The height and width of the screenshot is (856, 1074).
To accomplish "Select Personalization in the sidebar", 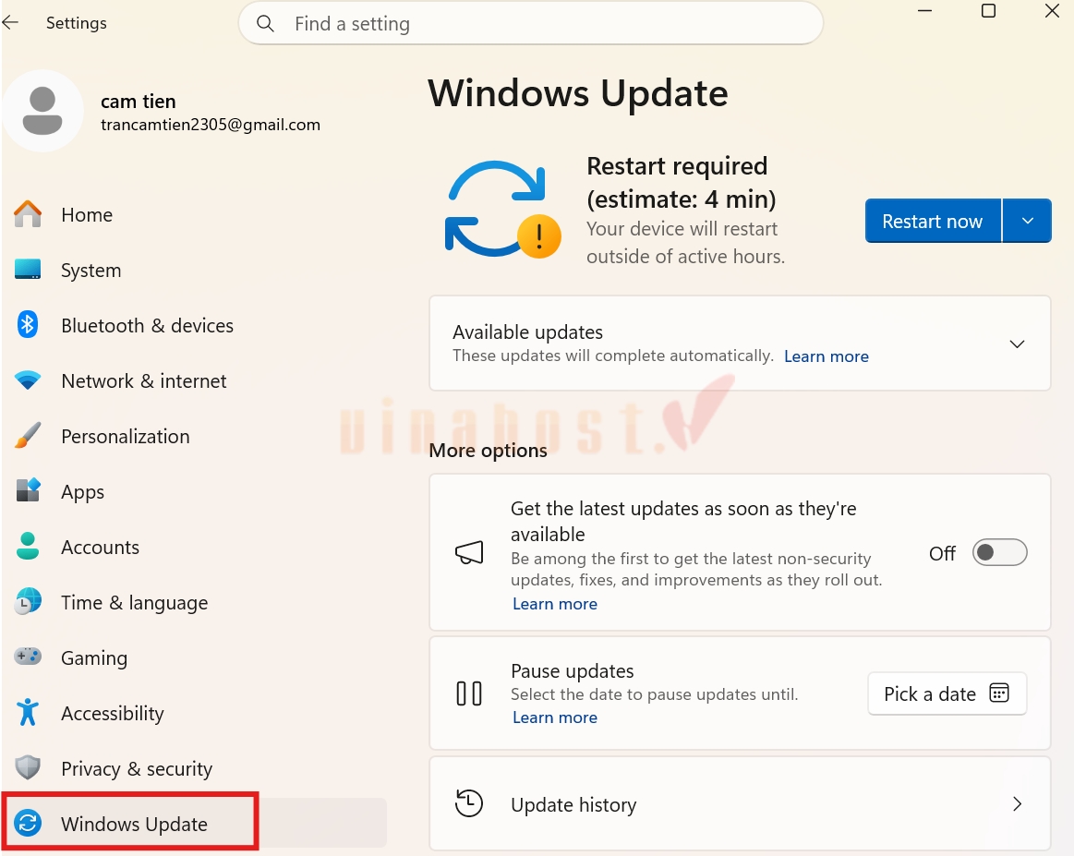I will (126, 437).
